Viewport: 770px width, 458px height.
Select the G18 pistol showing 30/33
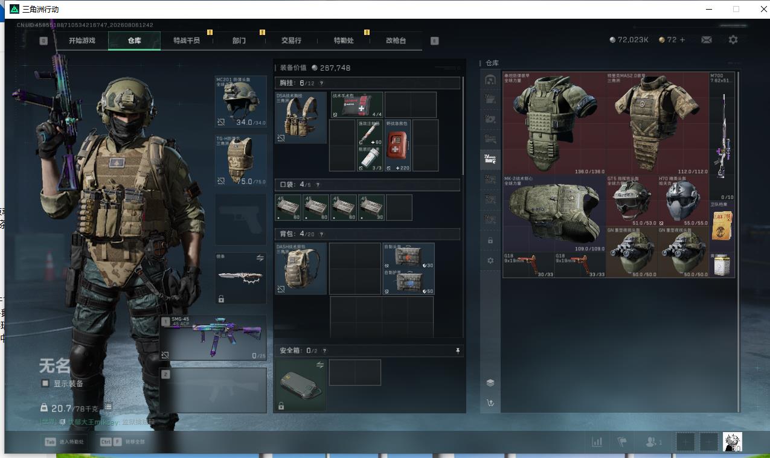coord(529,266)
